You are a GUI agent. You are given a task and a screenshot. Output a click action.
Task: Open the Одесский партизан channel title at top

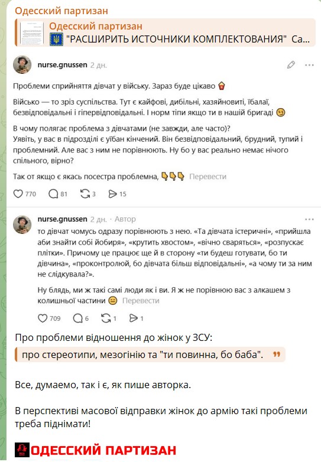pyautogui.click(x=61, y=11)
